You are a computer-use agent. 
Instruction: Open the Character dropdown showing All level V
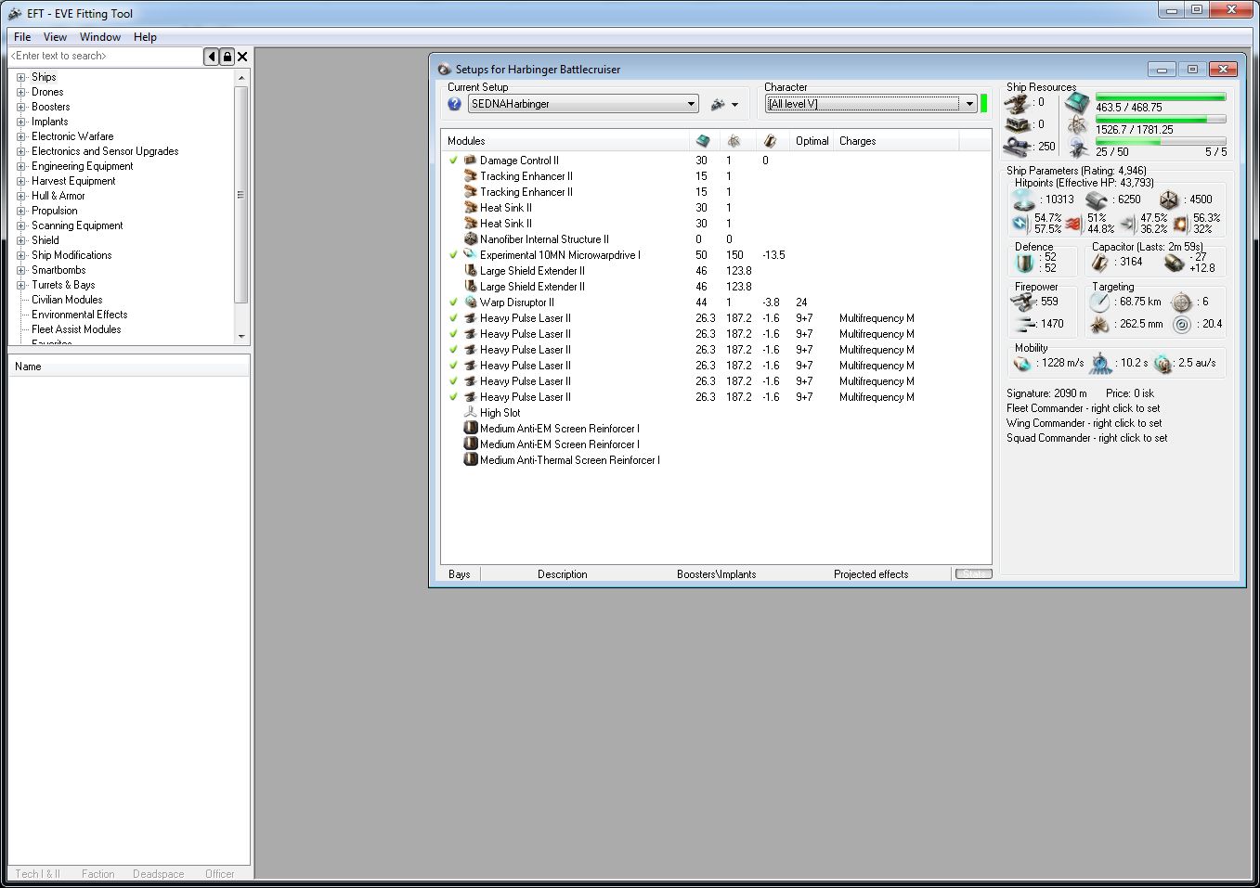pos(871,104)
